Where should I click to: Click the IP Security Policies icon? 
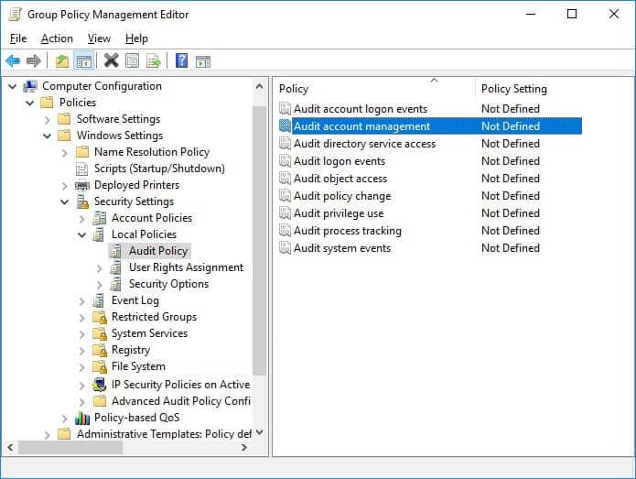pyautogui.click(x=99, y=385)
